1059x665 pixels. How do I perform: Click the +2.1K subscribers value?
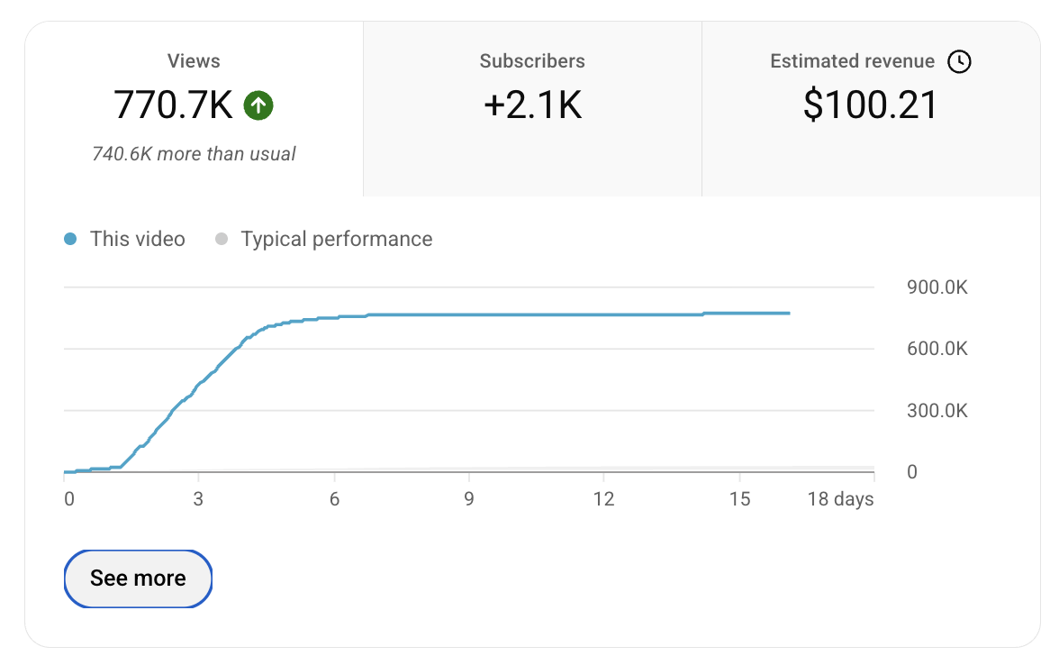532,105
